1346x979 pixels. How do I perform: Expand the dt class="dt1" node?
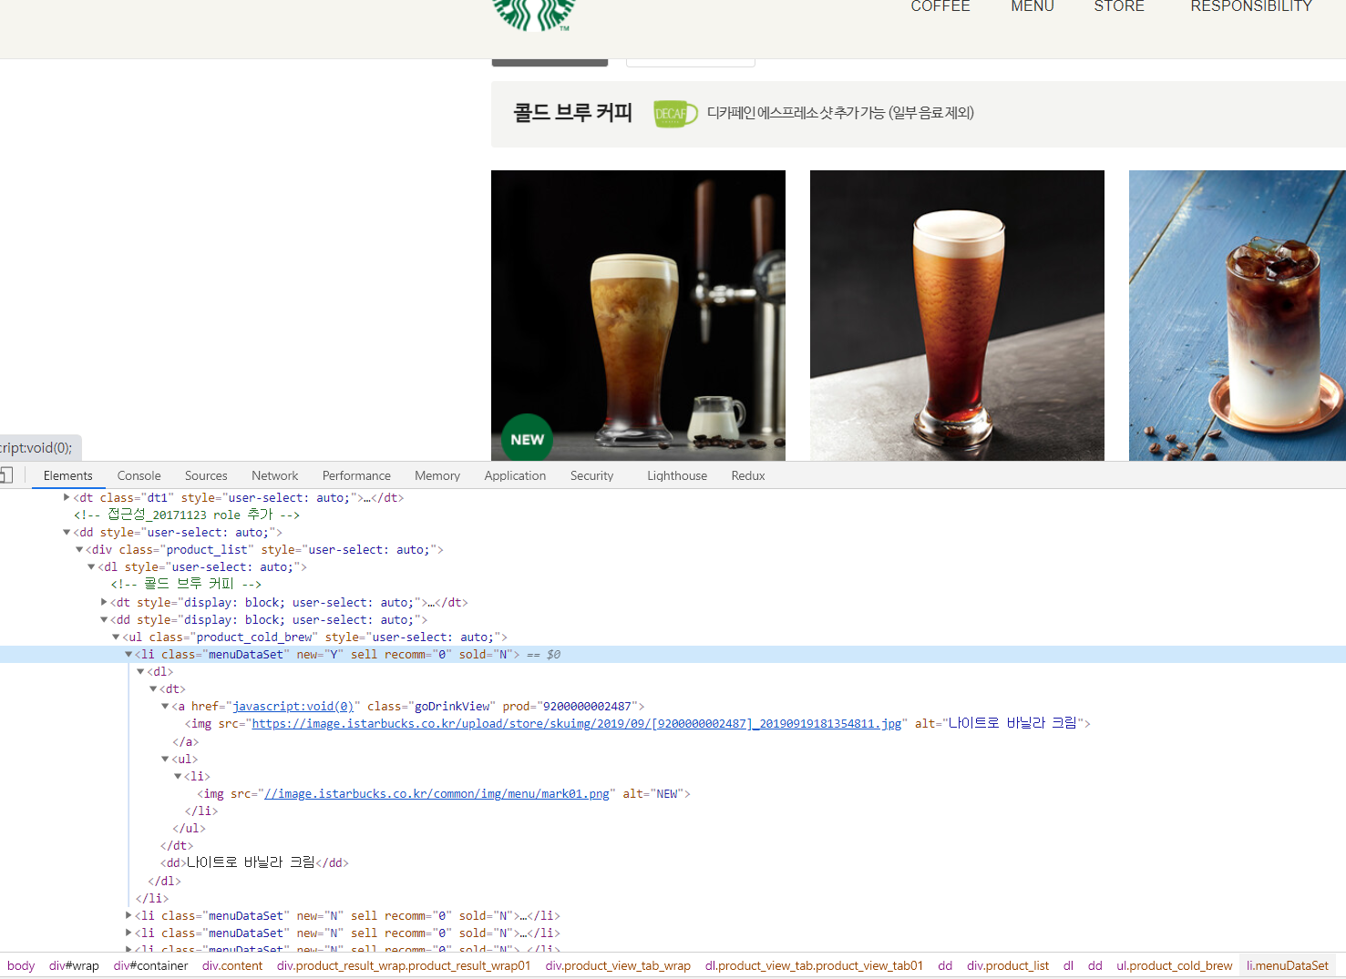67,497
